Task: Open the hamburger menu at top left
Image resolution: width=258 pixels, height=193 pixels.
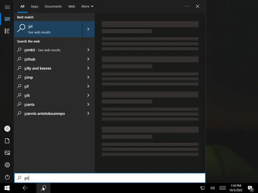Action: (x=7, y=7)
